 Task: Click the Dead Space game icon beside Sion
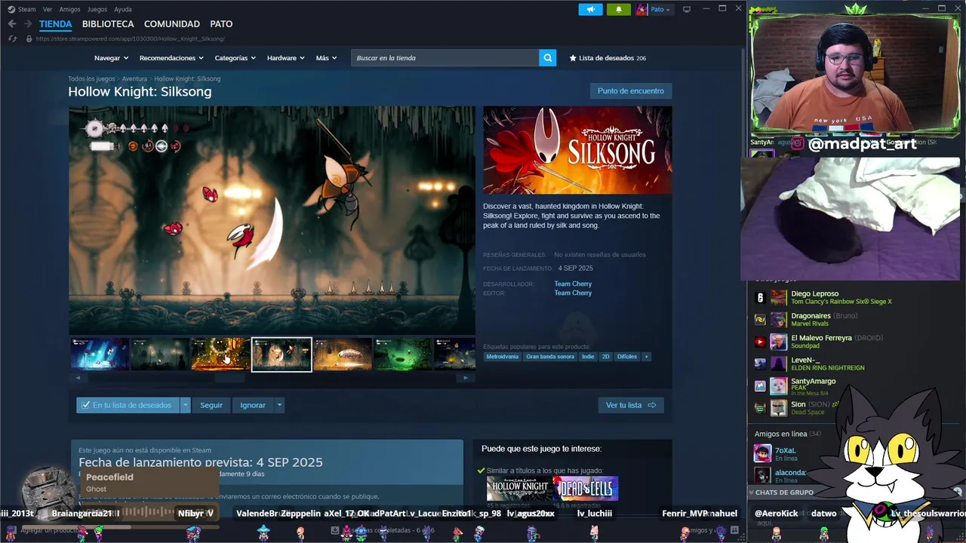(x=760, y=407)
